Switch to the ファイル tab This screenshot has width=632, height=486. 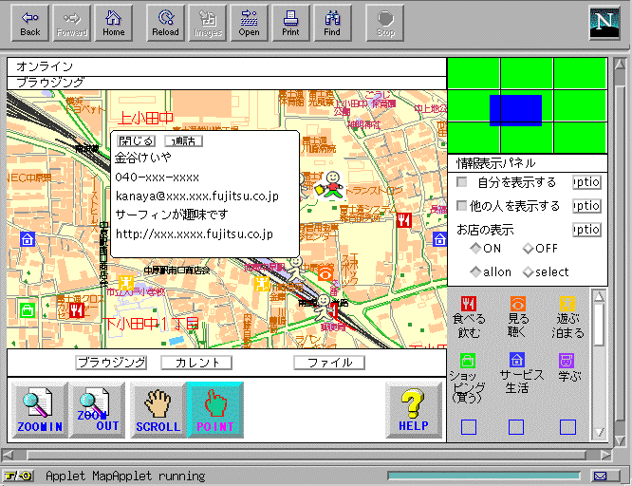pos(329,363)
